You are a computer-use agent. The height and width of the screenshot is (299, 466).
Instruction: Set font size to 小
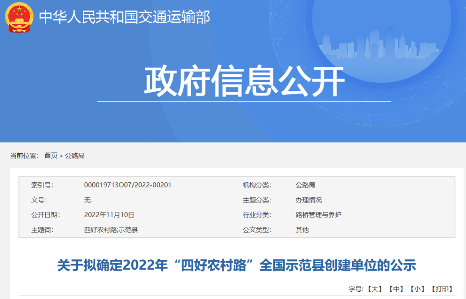coord(417,289)
